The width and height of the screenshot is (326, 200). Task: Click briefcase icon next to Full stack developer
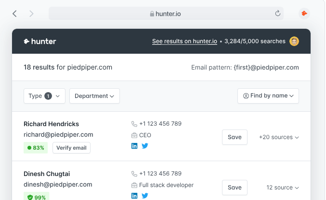click(134, 185)
